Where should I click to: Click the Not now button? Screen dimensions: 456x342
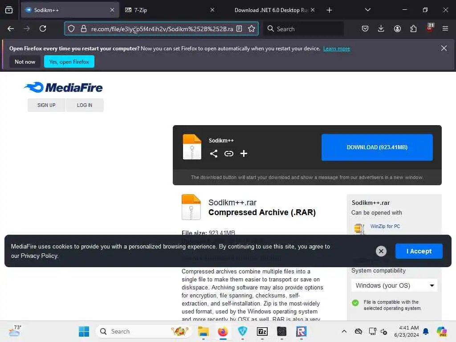(x=25, y=61)
